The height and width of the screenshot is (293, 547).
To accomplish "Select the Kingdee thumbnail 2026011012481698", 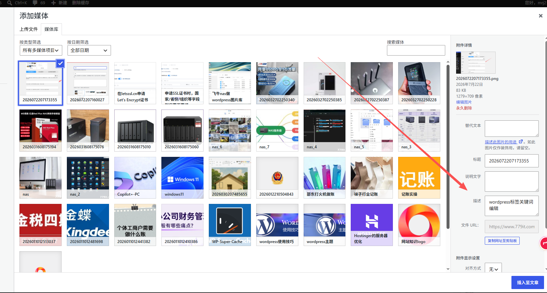I will click(88, 225).
